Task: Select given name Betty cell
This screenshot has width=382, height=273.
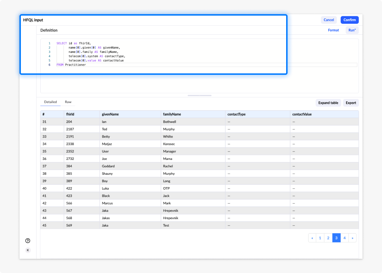Action: (x=130, y=136)
